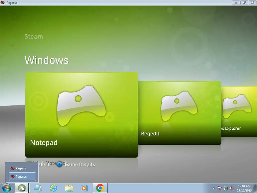Click the Pegasus Xbox orb taskbar icon
This screenshot has height=193, width=257.
(x=22, y=188)
